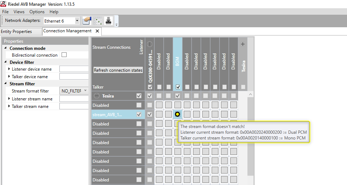Expand the Listener device name property
This screenshot has width=347, height=185.
(9, 69)
